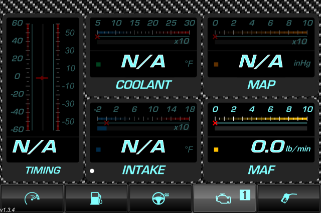Click the red X marker on MAP scale
321x213 pixels.
click(x=215, y=36)
